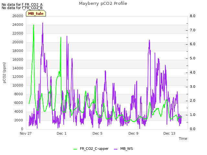The image size is (207, 155).
Task: Click the 5.0 right axis value
Action: click(192, 58)
